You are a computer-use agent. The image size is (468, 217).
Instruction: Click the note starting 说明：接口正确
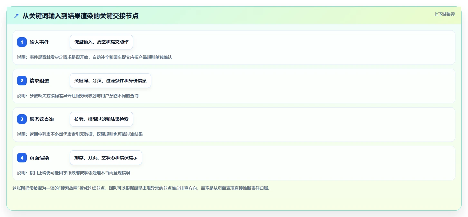point(73,173)
